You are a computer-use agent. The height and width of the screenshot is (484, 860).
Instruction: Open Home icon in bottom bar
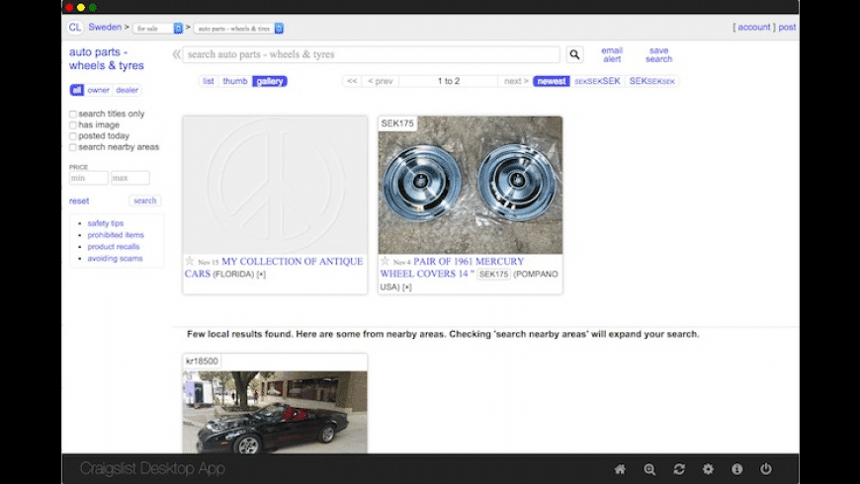point(620,469)
